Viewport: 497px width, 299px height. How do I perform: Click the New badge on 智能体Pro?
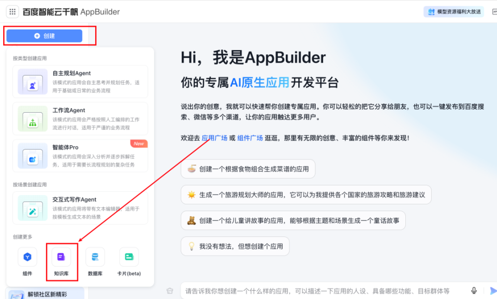(139, 143)
